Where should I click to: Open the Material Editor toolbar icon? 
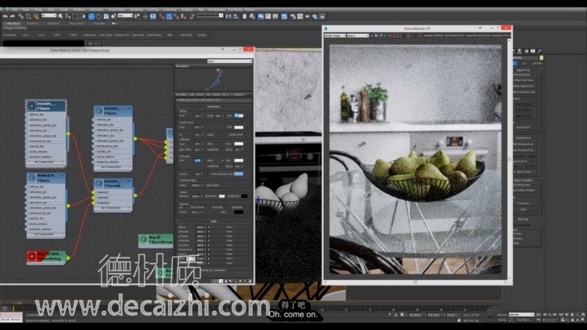click(x=284, y=17)
